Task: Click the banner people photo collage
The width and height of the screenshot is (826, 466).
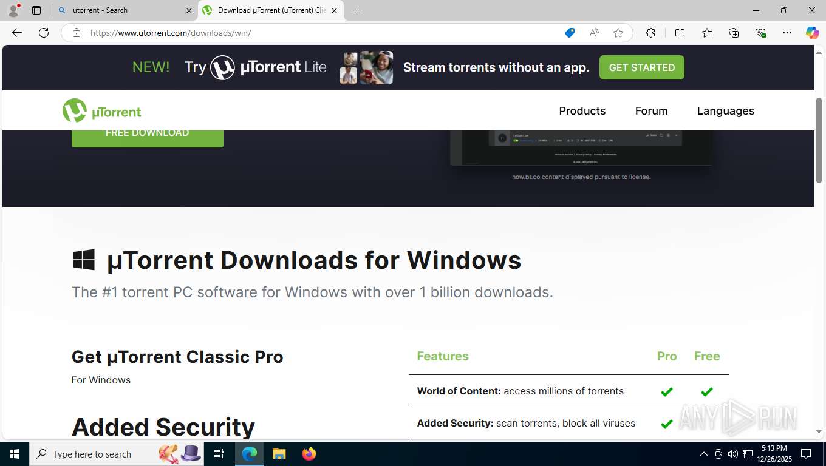Action: (366, 67)
